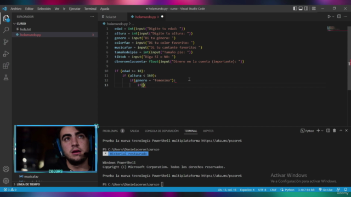Image resolution: width=351 pixels, height=197 pixels.
Task: Open the Run and Debug view
Action: 6,54
